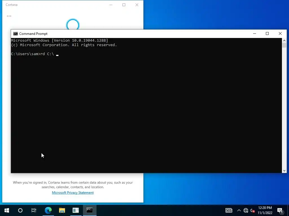Switch to the news app taskbar icon
Viewport: 289px width, 216px height.
[76, 210]
